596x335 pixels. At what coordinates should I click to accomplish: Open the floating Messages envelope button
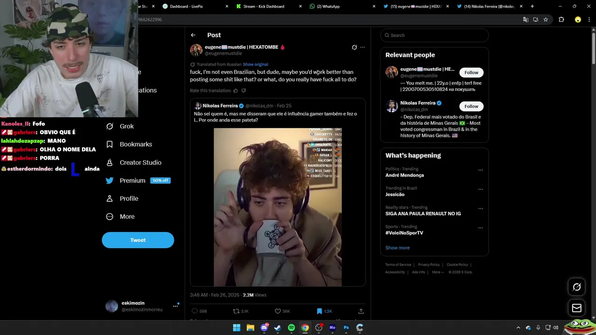pos(576,308)
